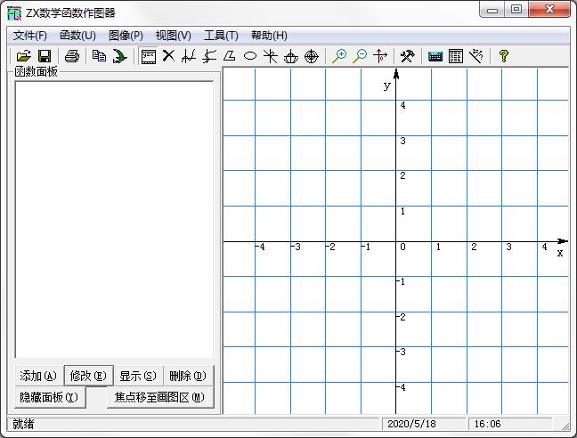The width and height of the screenshot is (577, 438).
Task: Open the 图像(P) menu
Action: coord(126,36)
